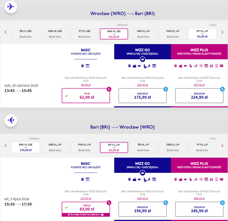Click seat icon under return WIZZ PLUS
This screenshot has width=228, height=221.
point(191,180)
